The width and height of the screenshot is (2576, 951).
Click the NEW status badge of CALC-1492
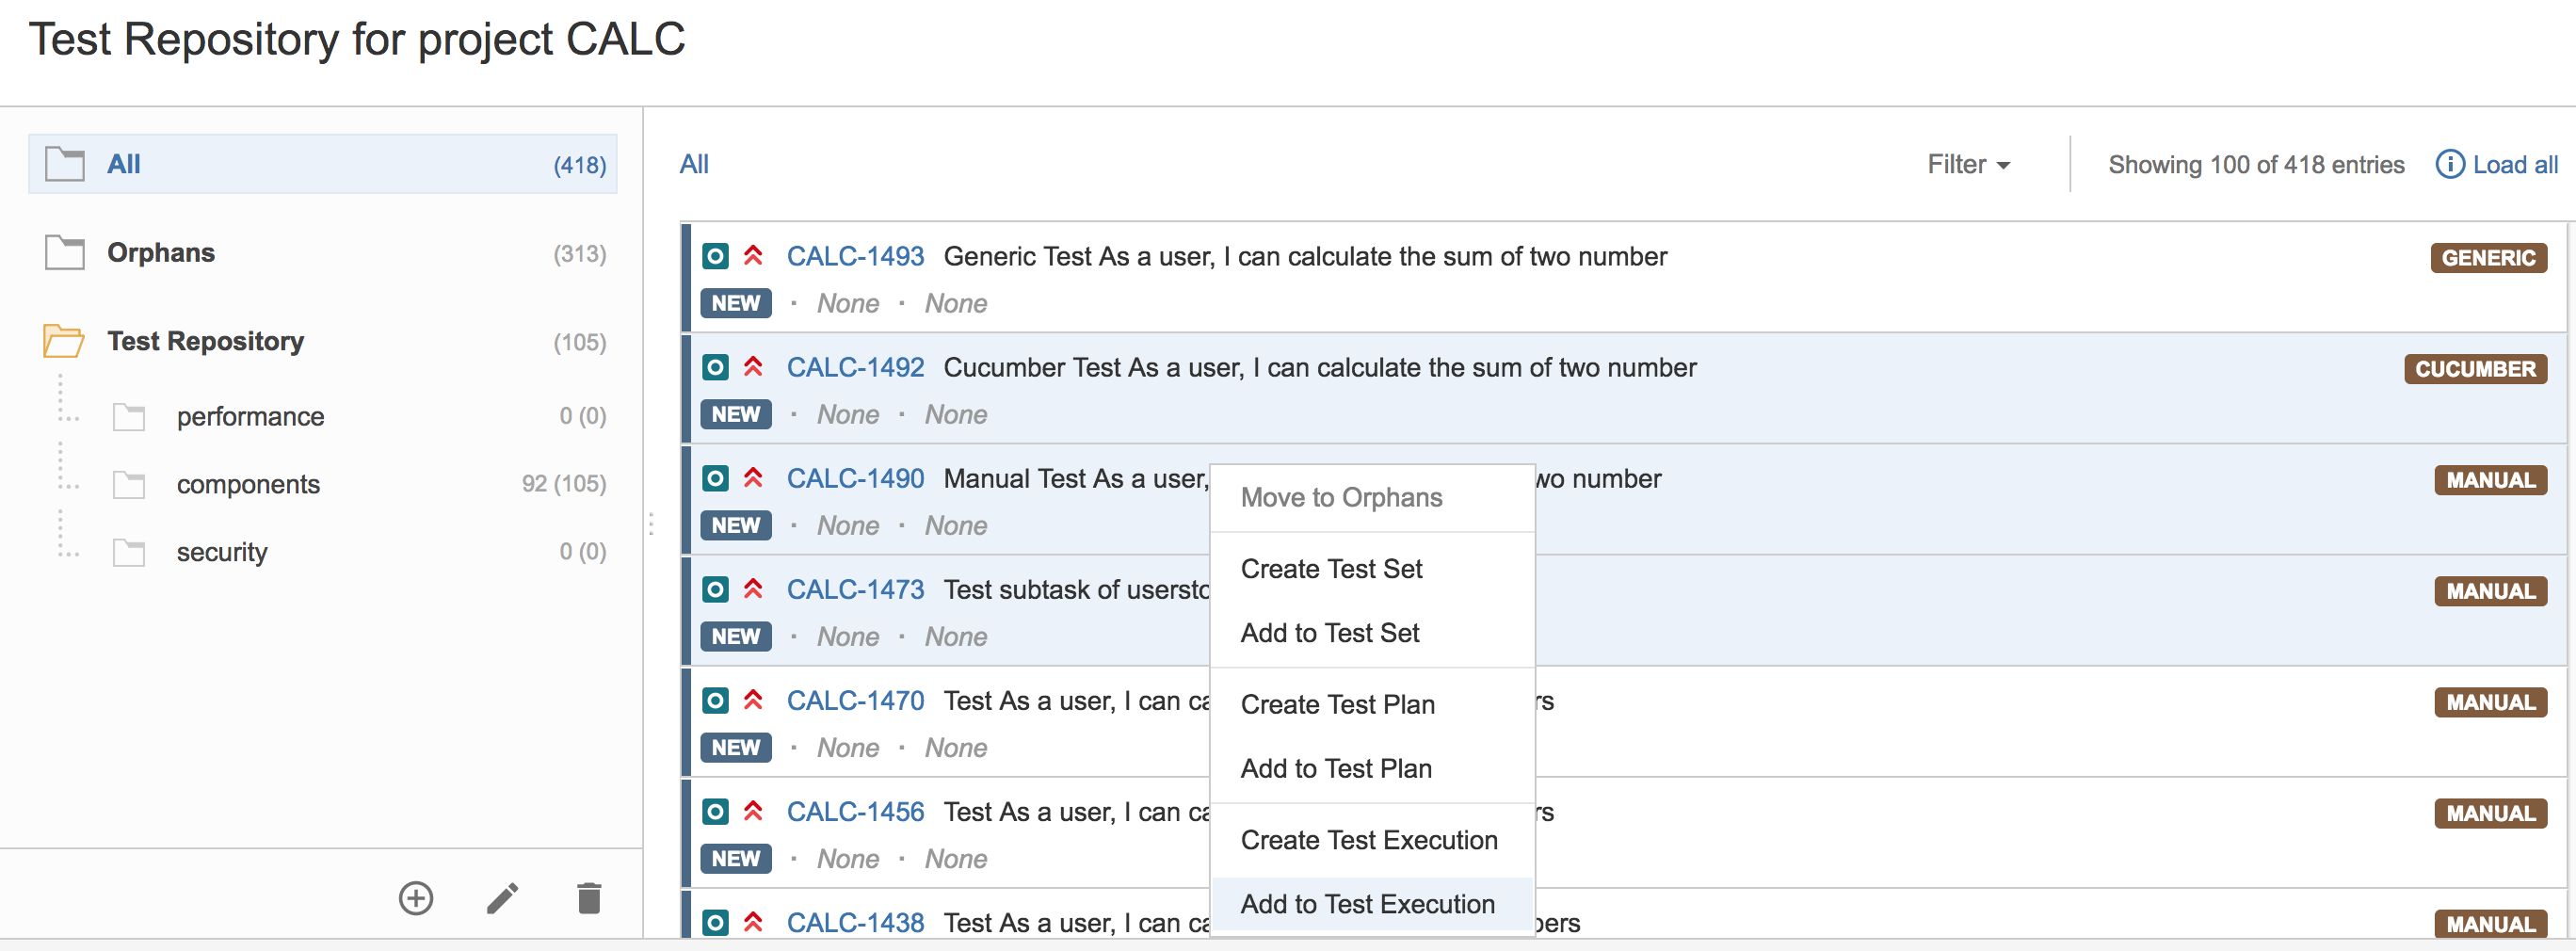coord(736,414)
